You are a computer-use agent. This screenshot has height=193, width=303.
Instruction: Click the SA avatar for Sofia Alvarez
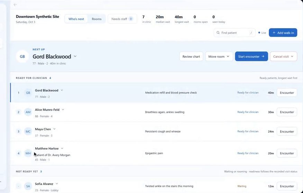click(x=28, y=186)
